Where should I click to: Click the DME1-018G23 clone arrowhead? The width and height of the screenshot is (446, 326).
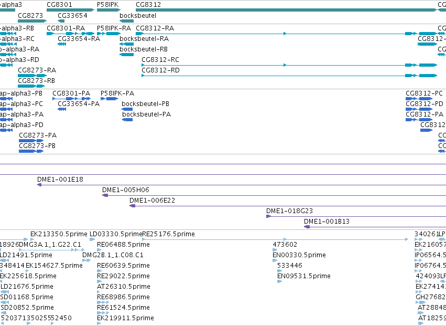(x=268, y=217)
